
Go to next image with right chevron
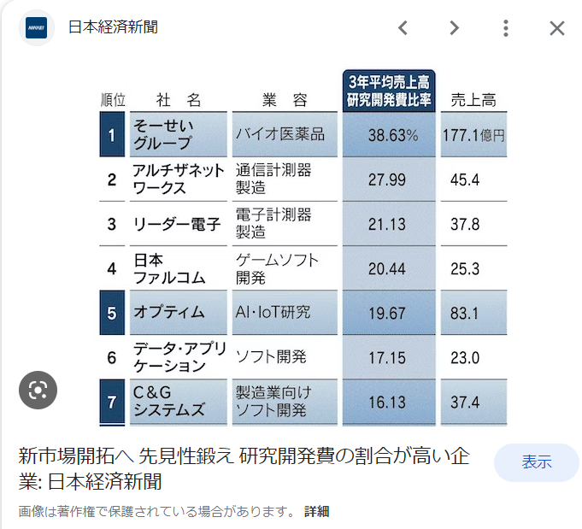455,28
